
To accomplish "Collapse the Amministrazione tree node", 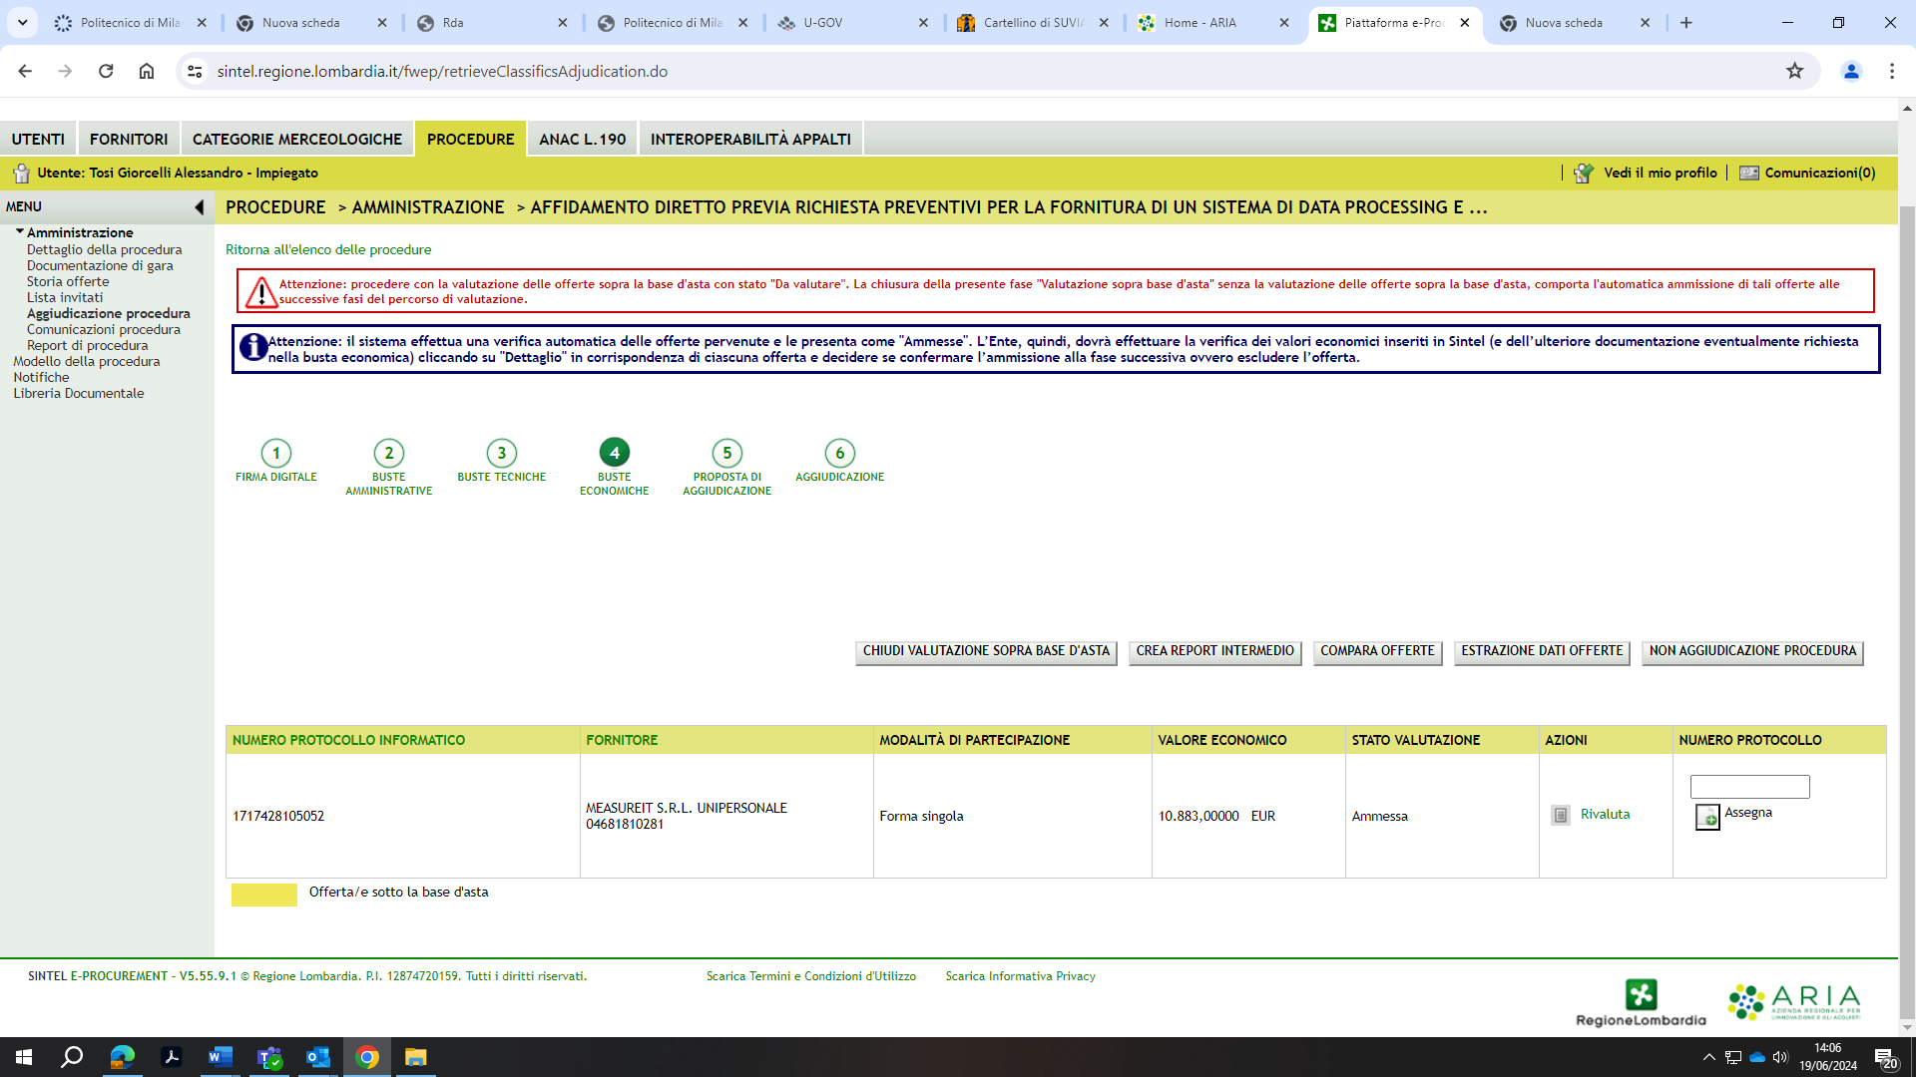I will [19, 231].
